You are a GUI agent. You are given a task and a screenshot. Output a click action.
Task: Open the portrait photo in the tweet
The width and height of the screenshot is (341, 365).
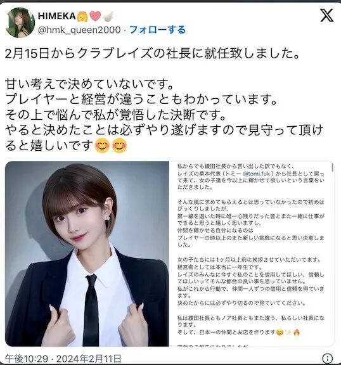coord(87,253)
